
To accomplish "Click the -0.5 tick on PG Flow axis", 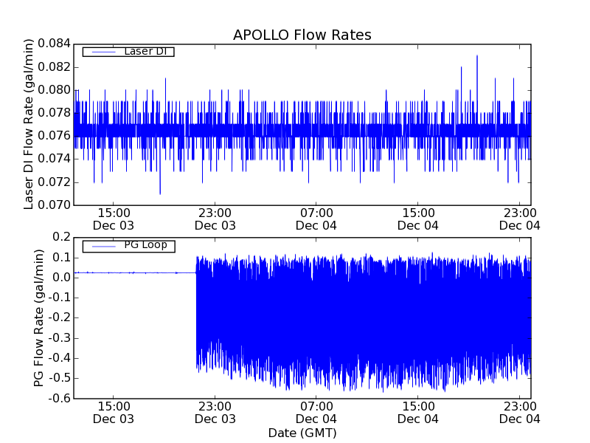I will [x=60, y=378].
